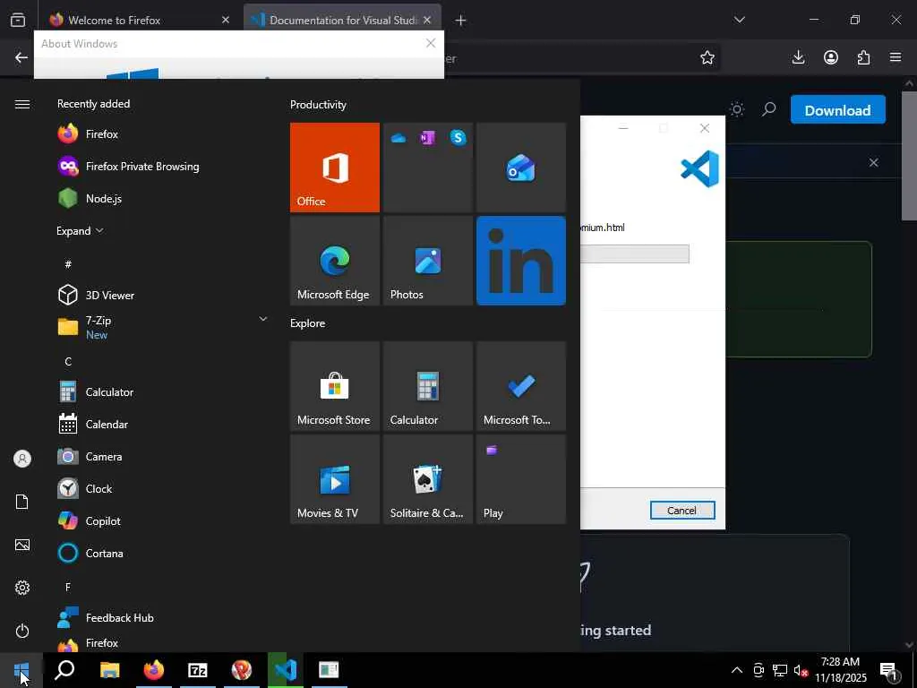Screen dimensions: 917x688
Task: Click the taskbar clock and date
Action: pyautogui.click(x=840, y=670)
